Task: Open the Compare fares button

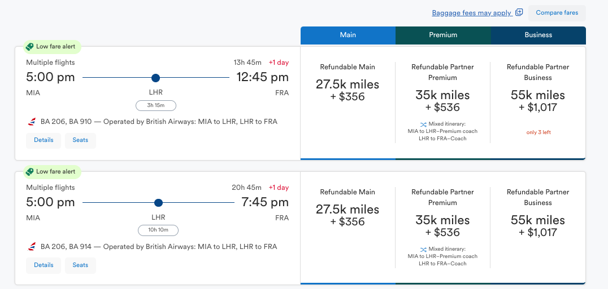Action: coord(557,13)
